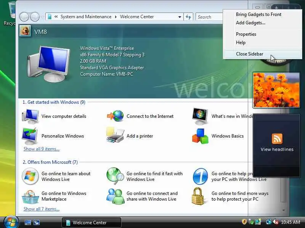Screen dimensions: 305x228
Task: Click the learn about Windows Live logo icon
Action: pyautogui.click(x=30, y=176)
